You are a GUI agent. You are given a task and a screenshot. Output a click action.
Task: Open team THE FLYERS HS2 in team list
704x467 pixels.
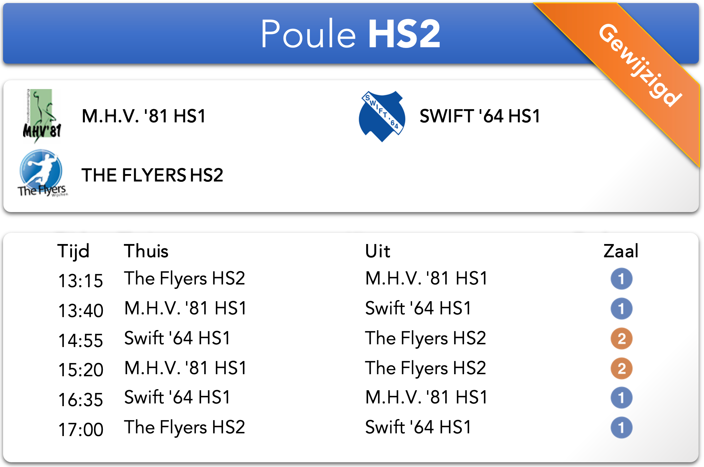(152, 175)
